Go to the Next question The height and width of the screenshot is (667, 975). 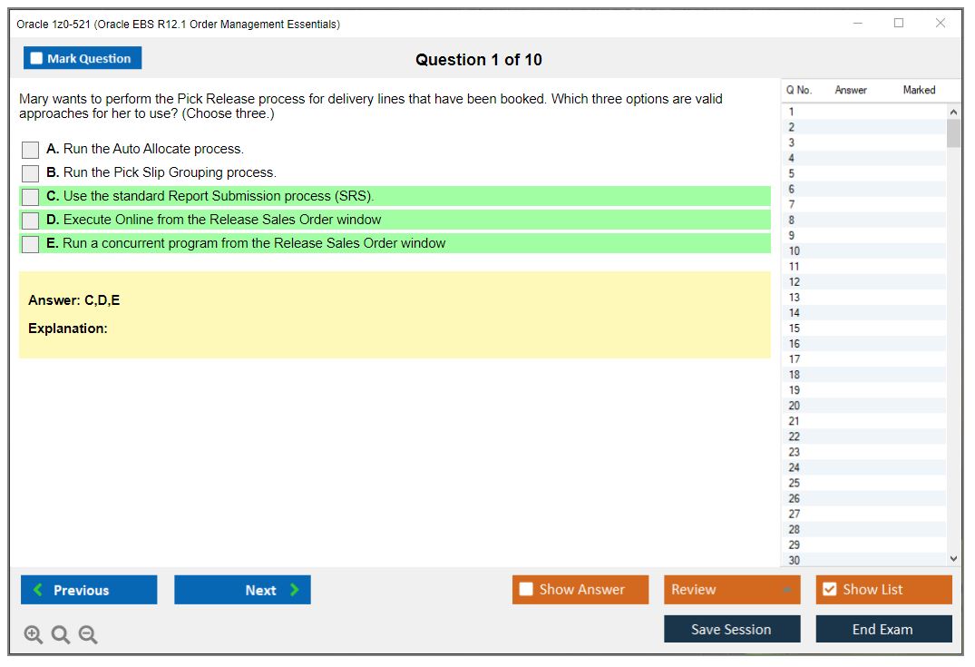tap(242, 590)
